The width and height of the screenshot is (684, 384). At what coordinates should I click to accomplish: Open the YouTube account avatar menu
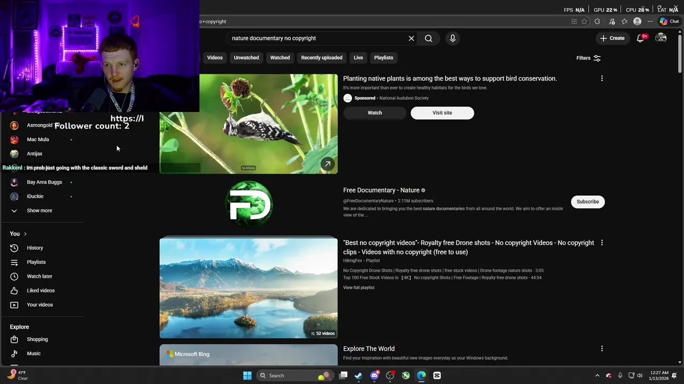pos(661,38)
